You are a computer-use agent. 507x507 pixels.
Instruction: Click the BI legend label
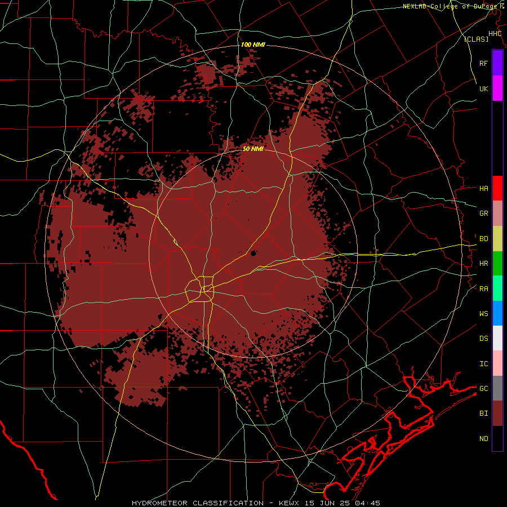tap(483, 413)
